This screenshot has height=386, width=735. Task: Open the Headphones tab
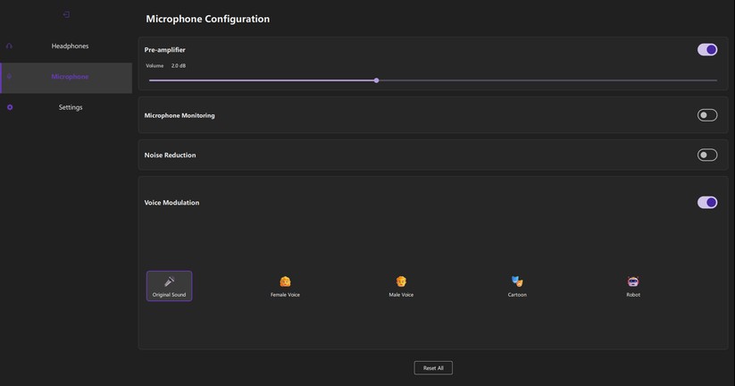pos(66,46)
